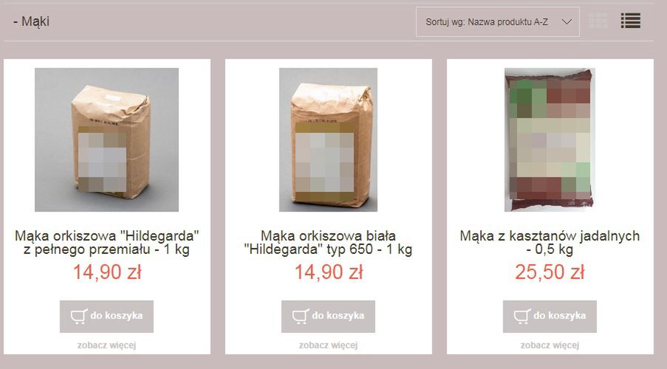Add Mąka orkiszowa z pełnego przemiału to koszyk
The height and width of the screenshot is (369, 667).
click(107, 317)
